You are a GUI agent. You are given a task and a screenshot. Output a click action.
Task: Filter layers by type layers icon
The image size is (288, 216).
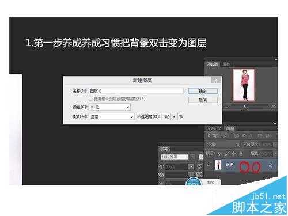(252, 136)
